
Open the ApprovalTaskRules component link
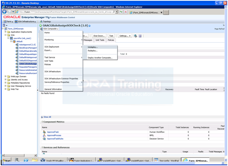(x=55, y=139)
